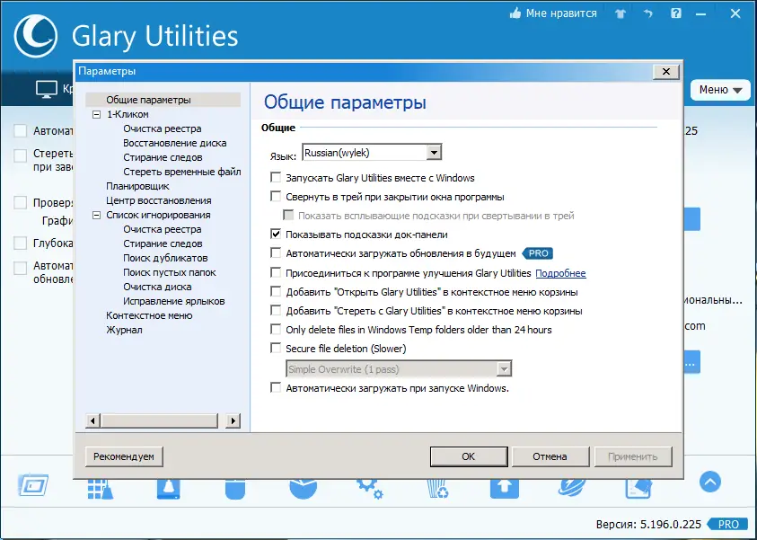Image resolution: width=757 pixels, height=540 pixels.
Task: Click the PRO badge next to version number
Action: [x=727, y=524]
